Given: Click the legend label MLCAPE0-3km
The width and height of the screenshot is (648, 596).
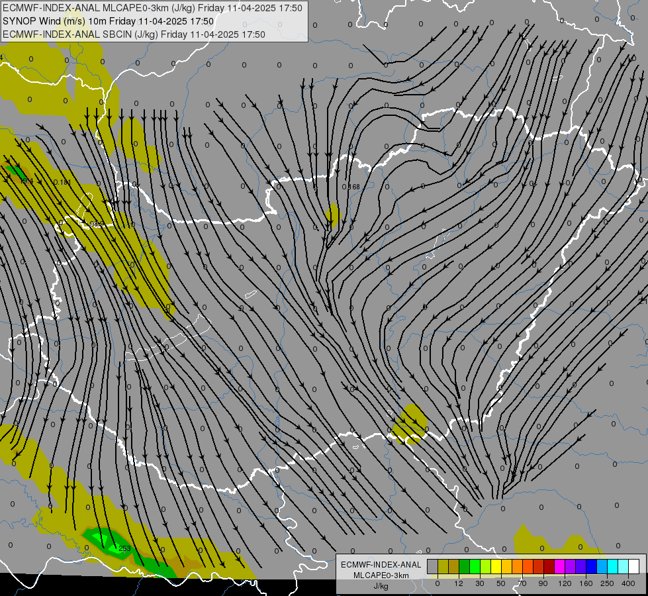Looking at the screenshot, I should [381, 575].
